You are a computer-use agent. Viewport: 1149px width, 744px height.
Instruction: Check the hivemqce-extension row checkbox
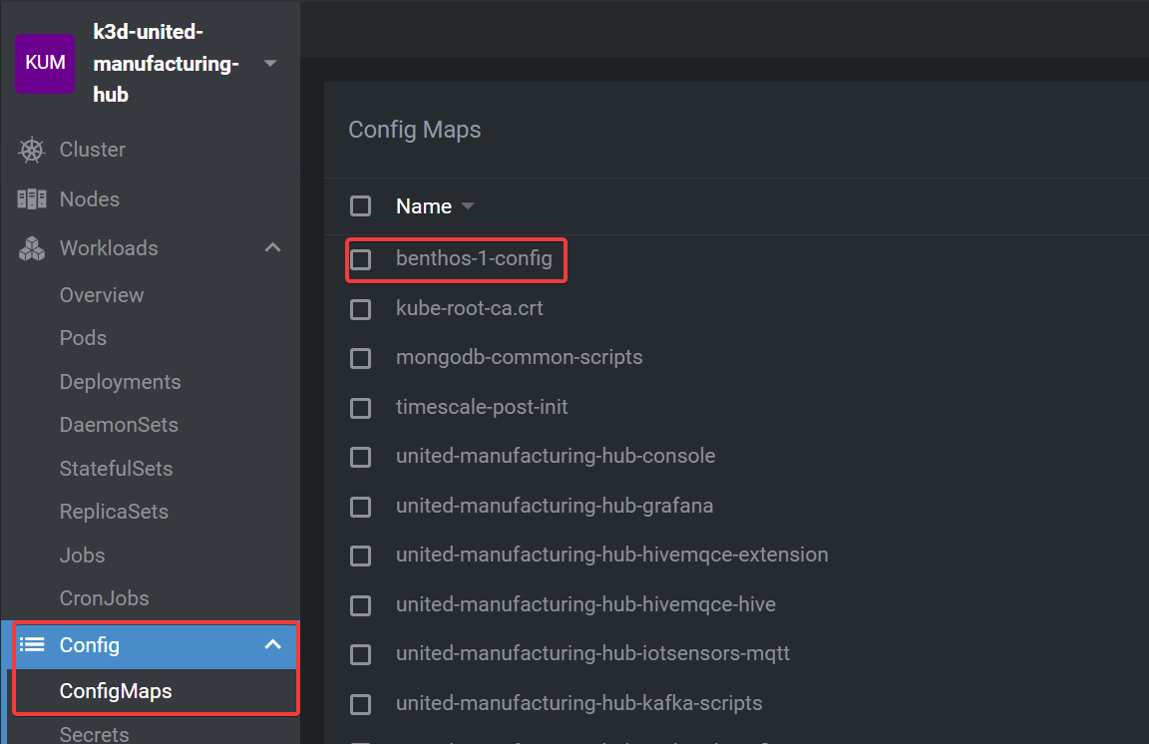coord(360,557)
